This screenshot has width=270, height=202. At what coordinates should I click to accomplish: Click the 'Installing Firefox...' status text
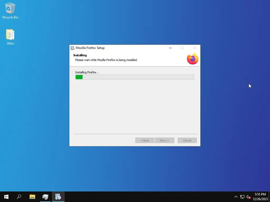(x=87, y=72)
